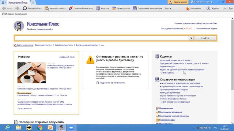Open Горячие документы на сайте КонсультантПлюс
The height and width of the screenshot is (131, 234).
click(196, 23)
